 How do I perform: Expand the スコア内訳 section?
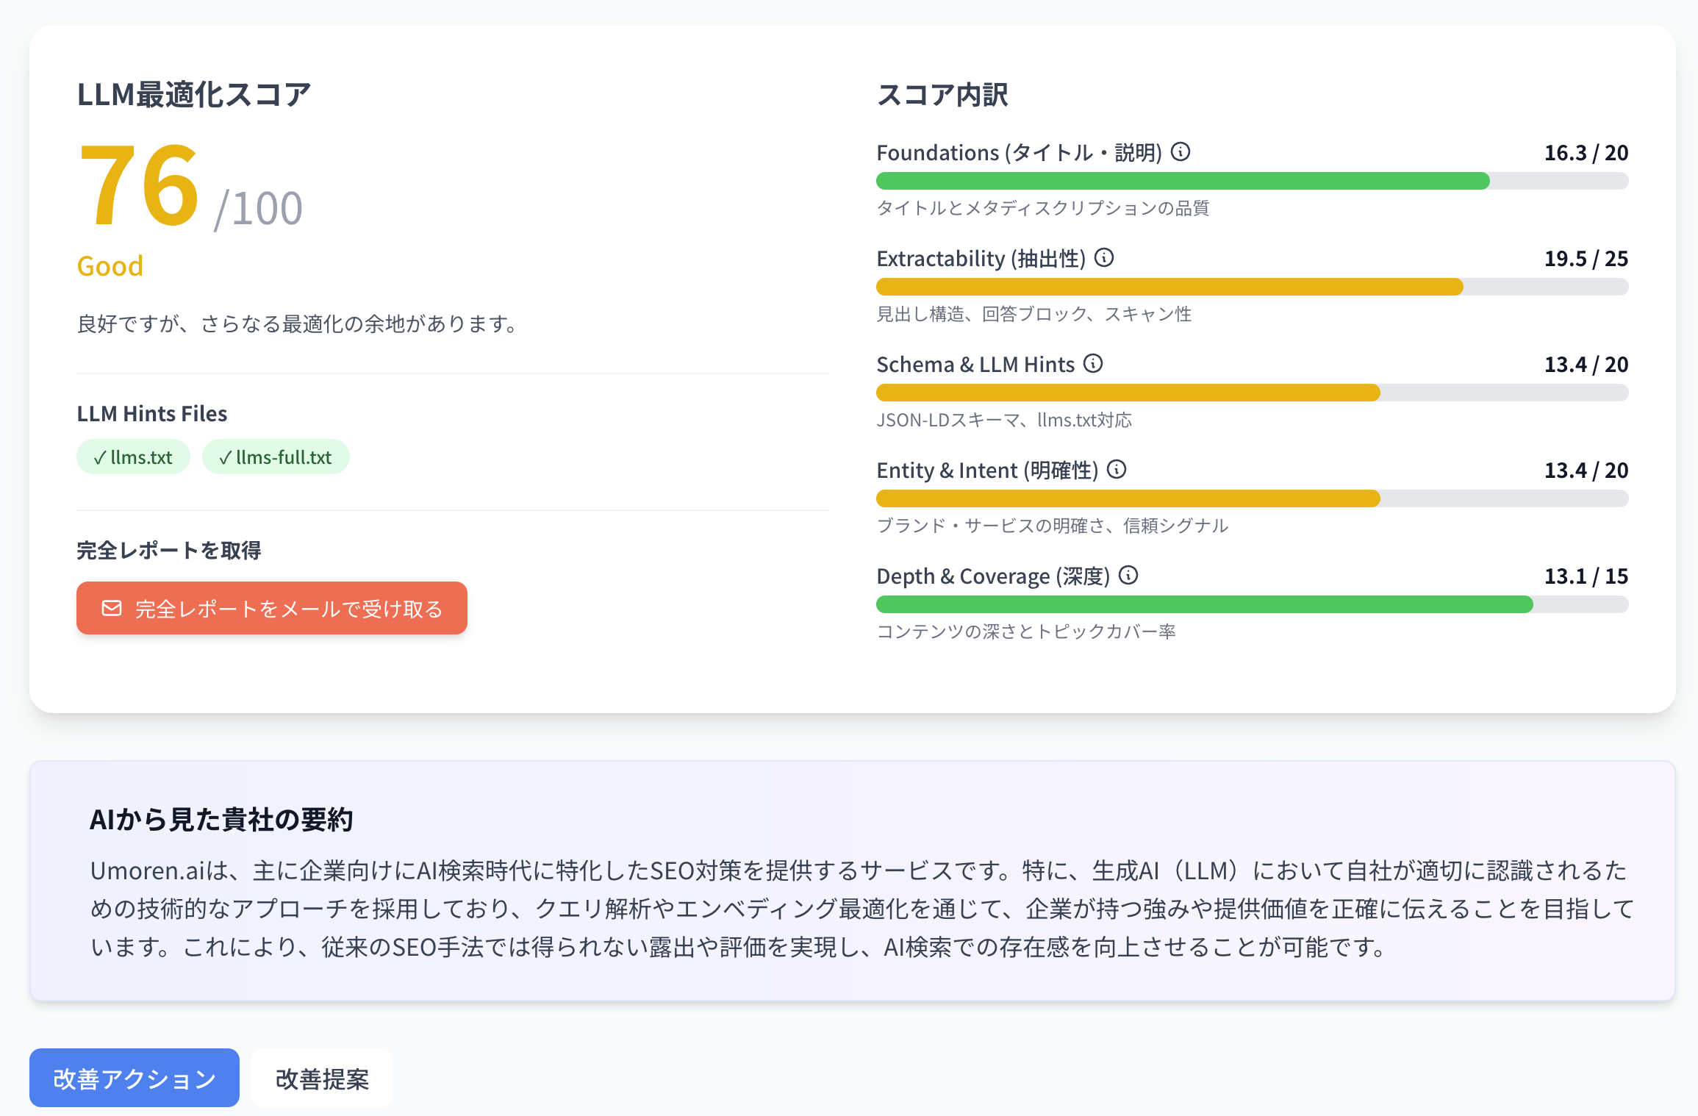943,94
